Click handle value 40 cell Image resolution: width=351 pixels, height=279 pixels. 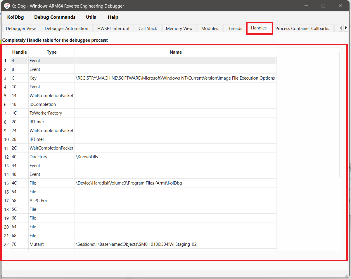20,157
